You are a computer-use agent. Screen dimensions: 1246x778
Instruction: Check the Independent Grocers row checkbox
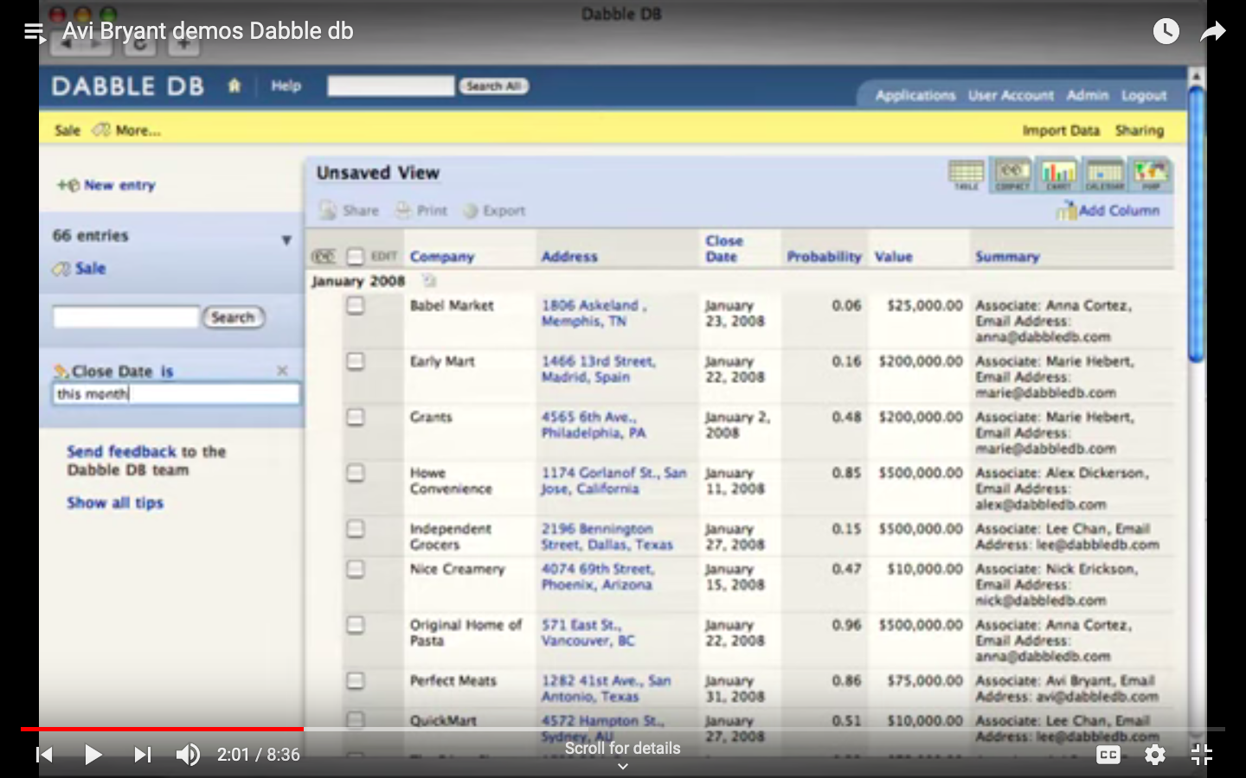click(355, 529)
